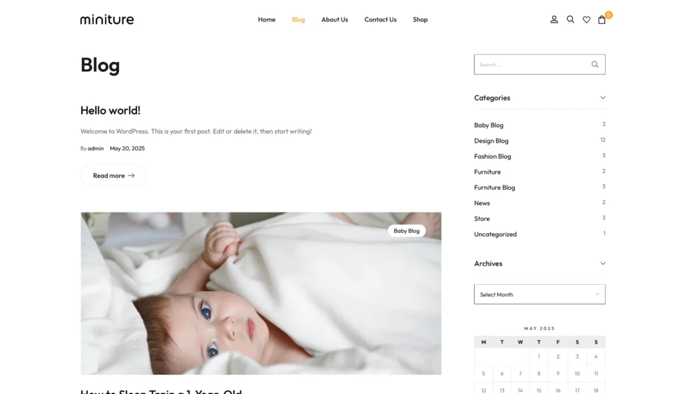Click the miniture logo

[107, 19]
